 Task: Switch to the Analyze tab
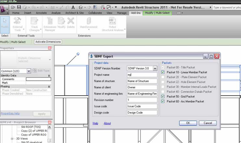click(x=56, y=13)
